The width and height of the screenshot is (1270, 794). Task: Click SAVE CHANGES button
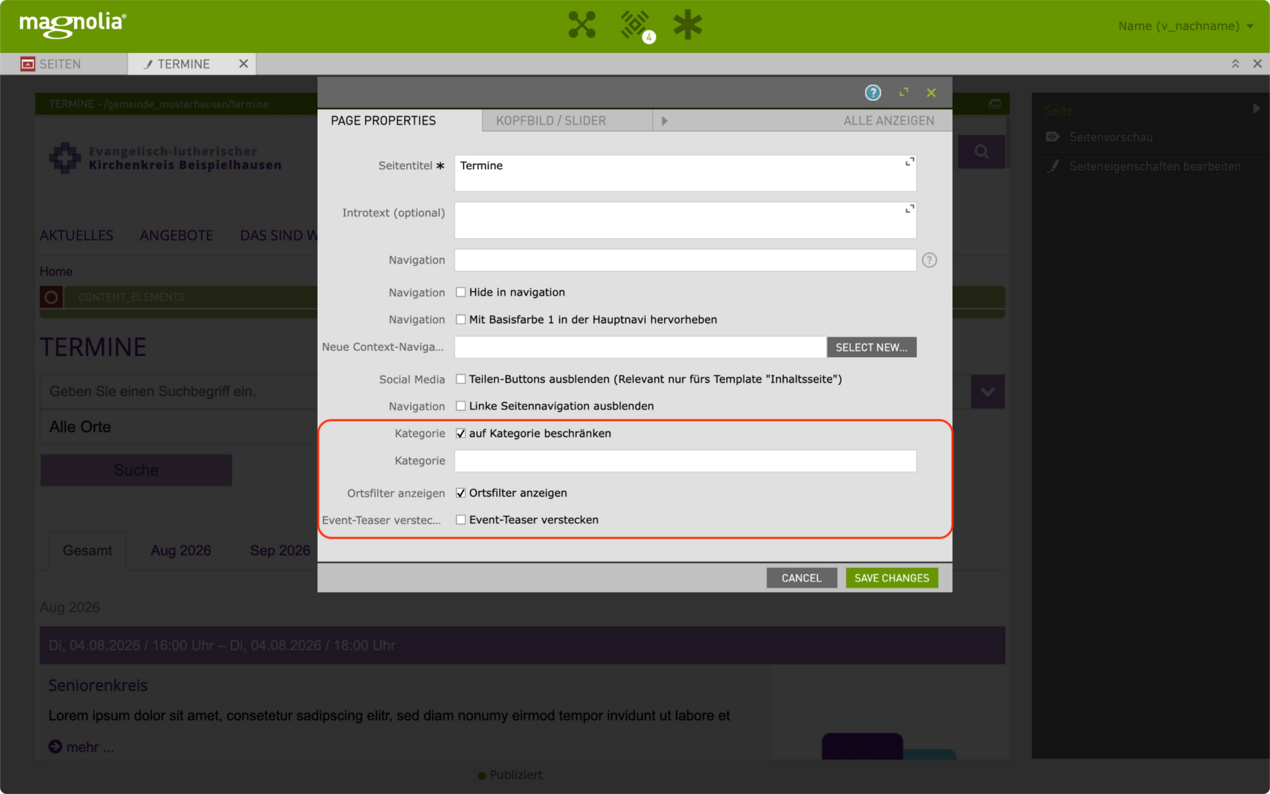coord(892,578)
